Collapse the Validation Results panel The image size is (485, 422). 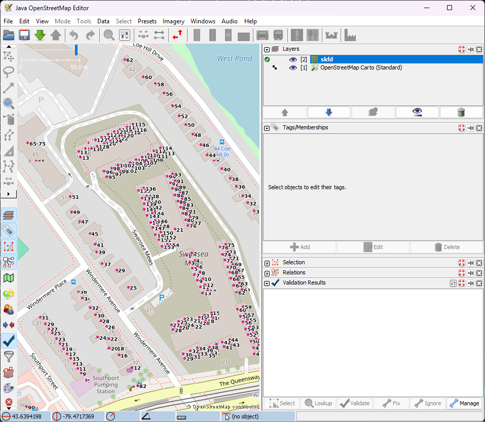[267, 284]
